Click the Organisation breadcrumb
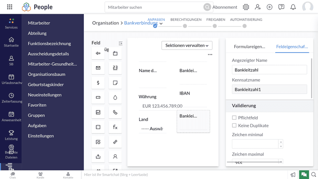Image resolution: width=318 pixels, height=179 pixels. pos(106,23)
